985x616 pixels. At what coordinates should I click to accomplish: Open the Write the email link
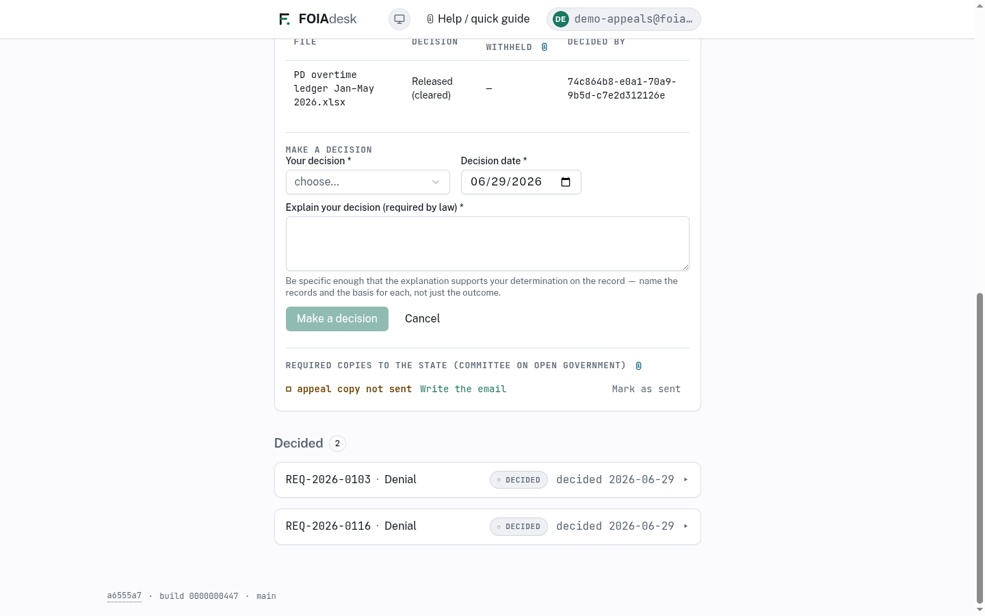click(x=463, y=389)
